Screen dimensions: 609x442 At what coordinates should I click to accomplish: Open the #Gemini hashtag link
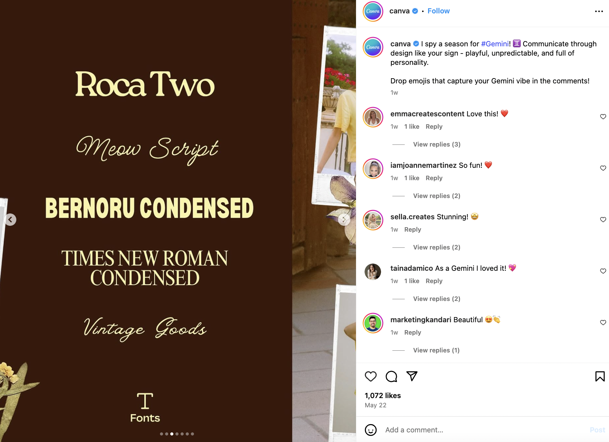coord(495,44)
